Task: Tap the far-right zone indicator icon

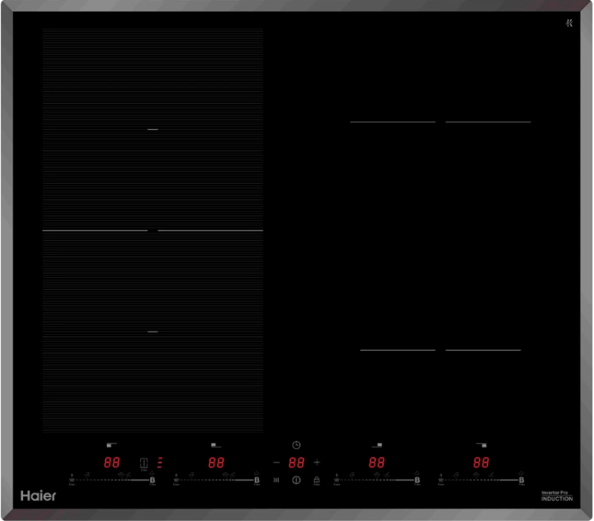Action: click(481, 447)
